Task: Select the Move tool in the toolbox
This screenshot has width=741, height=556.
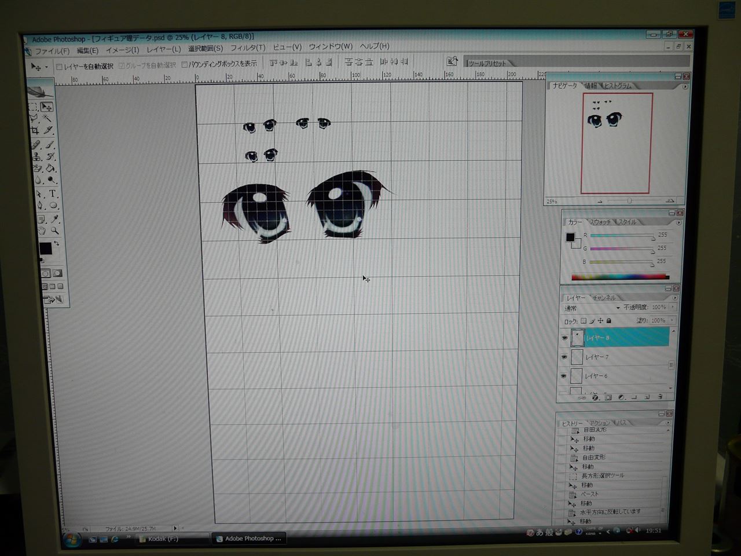Action: (47, 107)
